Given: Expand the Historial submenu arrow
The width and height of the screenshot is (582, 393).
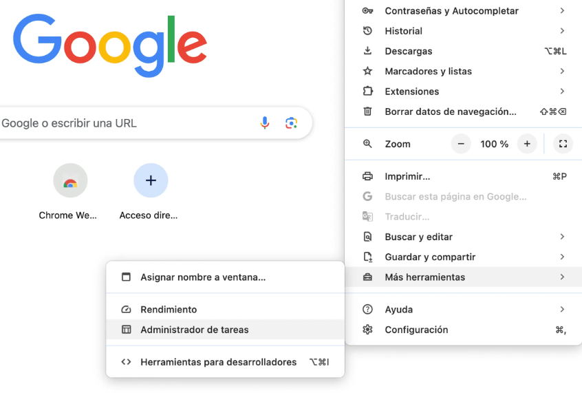Looking at the screenshot, I should tap(562, 31).
